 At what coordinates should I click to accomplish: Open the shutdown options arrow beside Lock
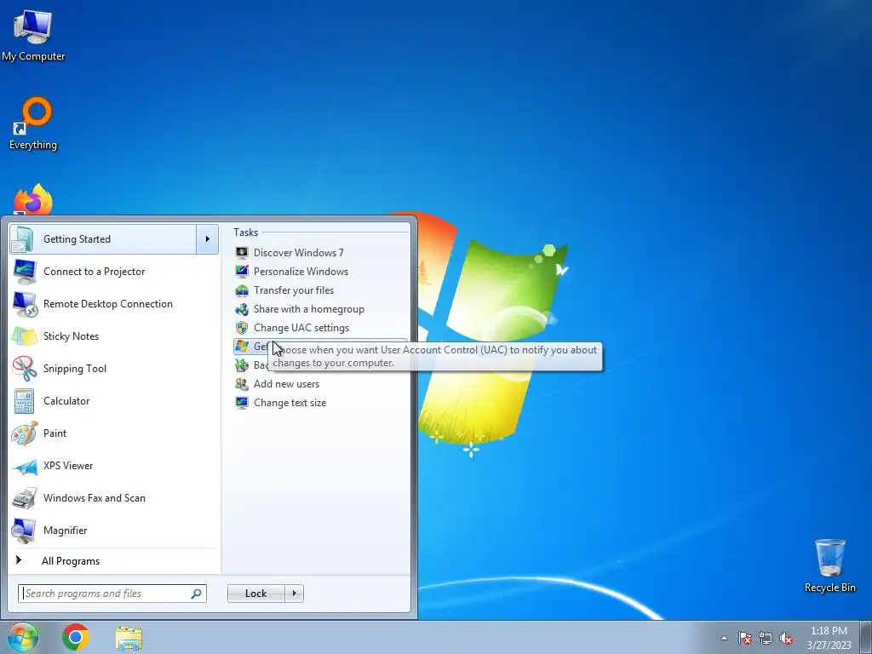click(x=294, y=594)
